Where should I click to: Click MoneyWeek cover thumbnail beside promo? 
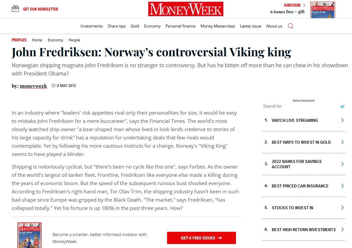(x=29, y=235)
